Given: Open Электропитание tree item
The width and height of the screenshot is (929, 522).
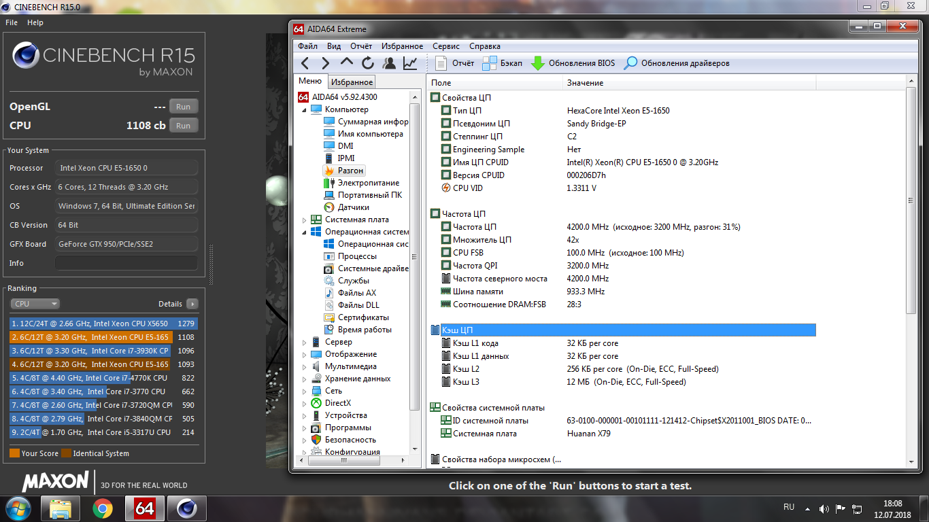Looking at the screenshot, I should pos(361,183).
